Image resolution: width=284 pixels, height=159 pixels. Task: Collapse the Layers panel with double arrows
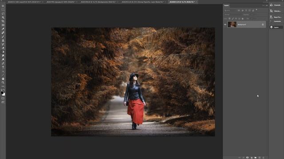click(264, 5)
